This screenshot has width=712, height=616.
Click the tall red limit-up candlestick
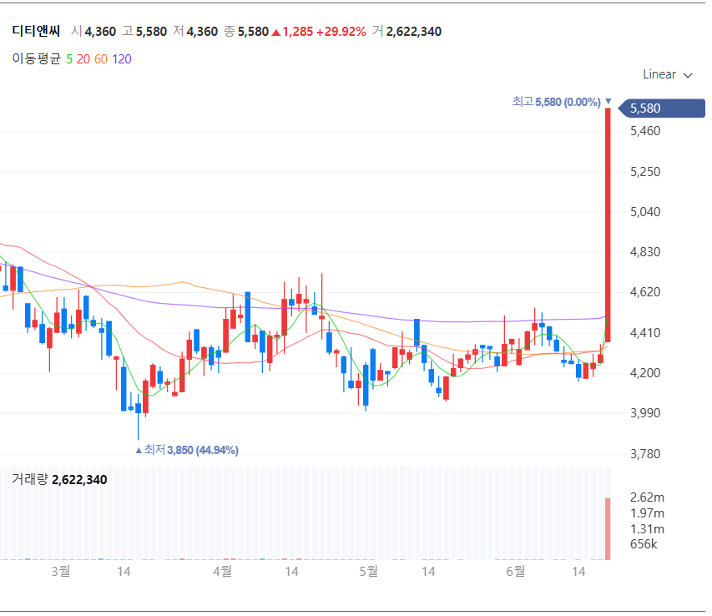608,225
